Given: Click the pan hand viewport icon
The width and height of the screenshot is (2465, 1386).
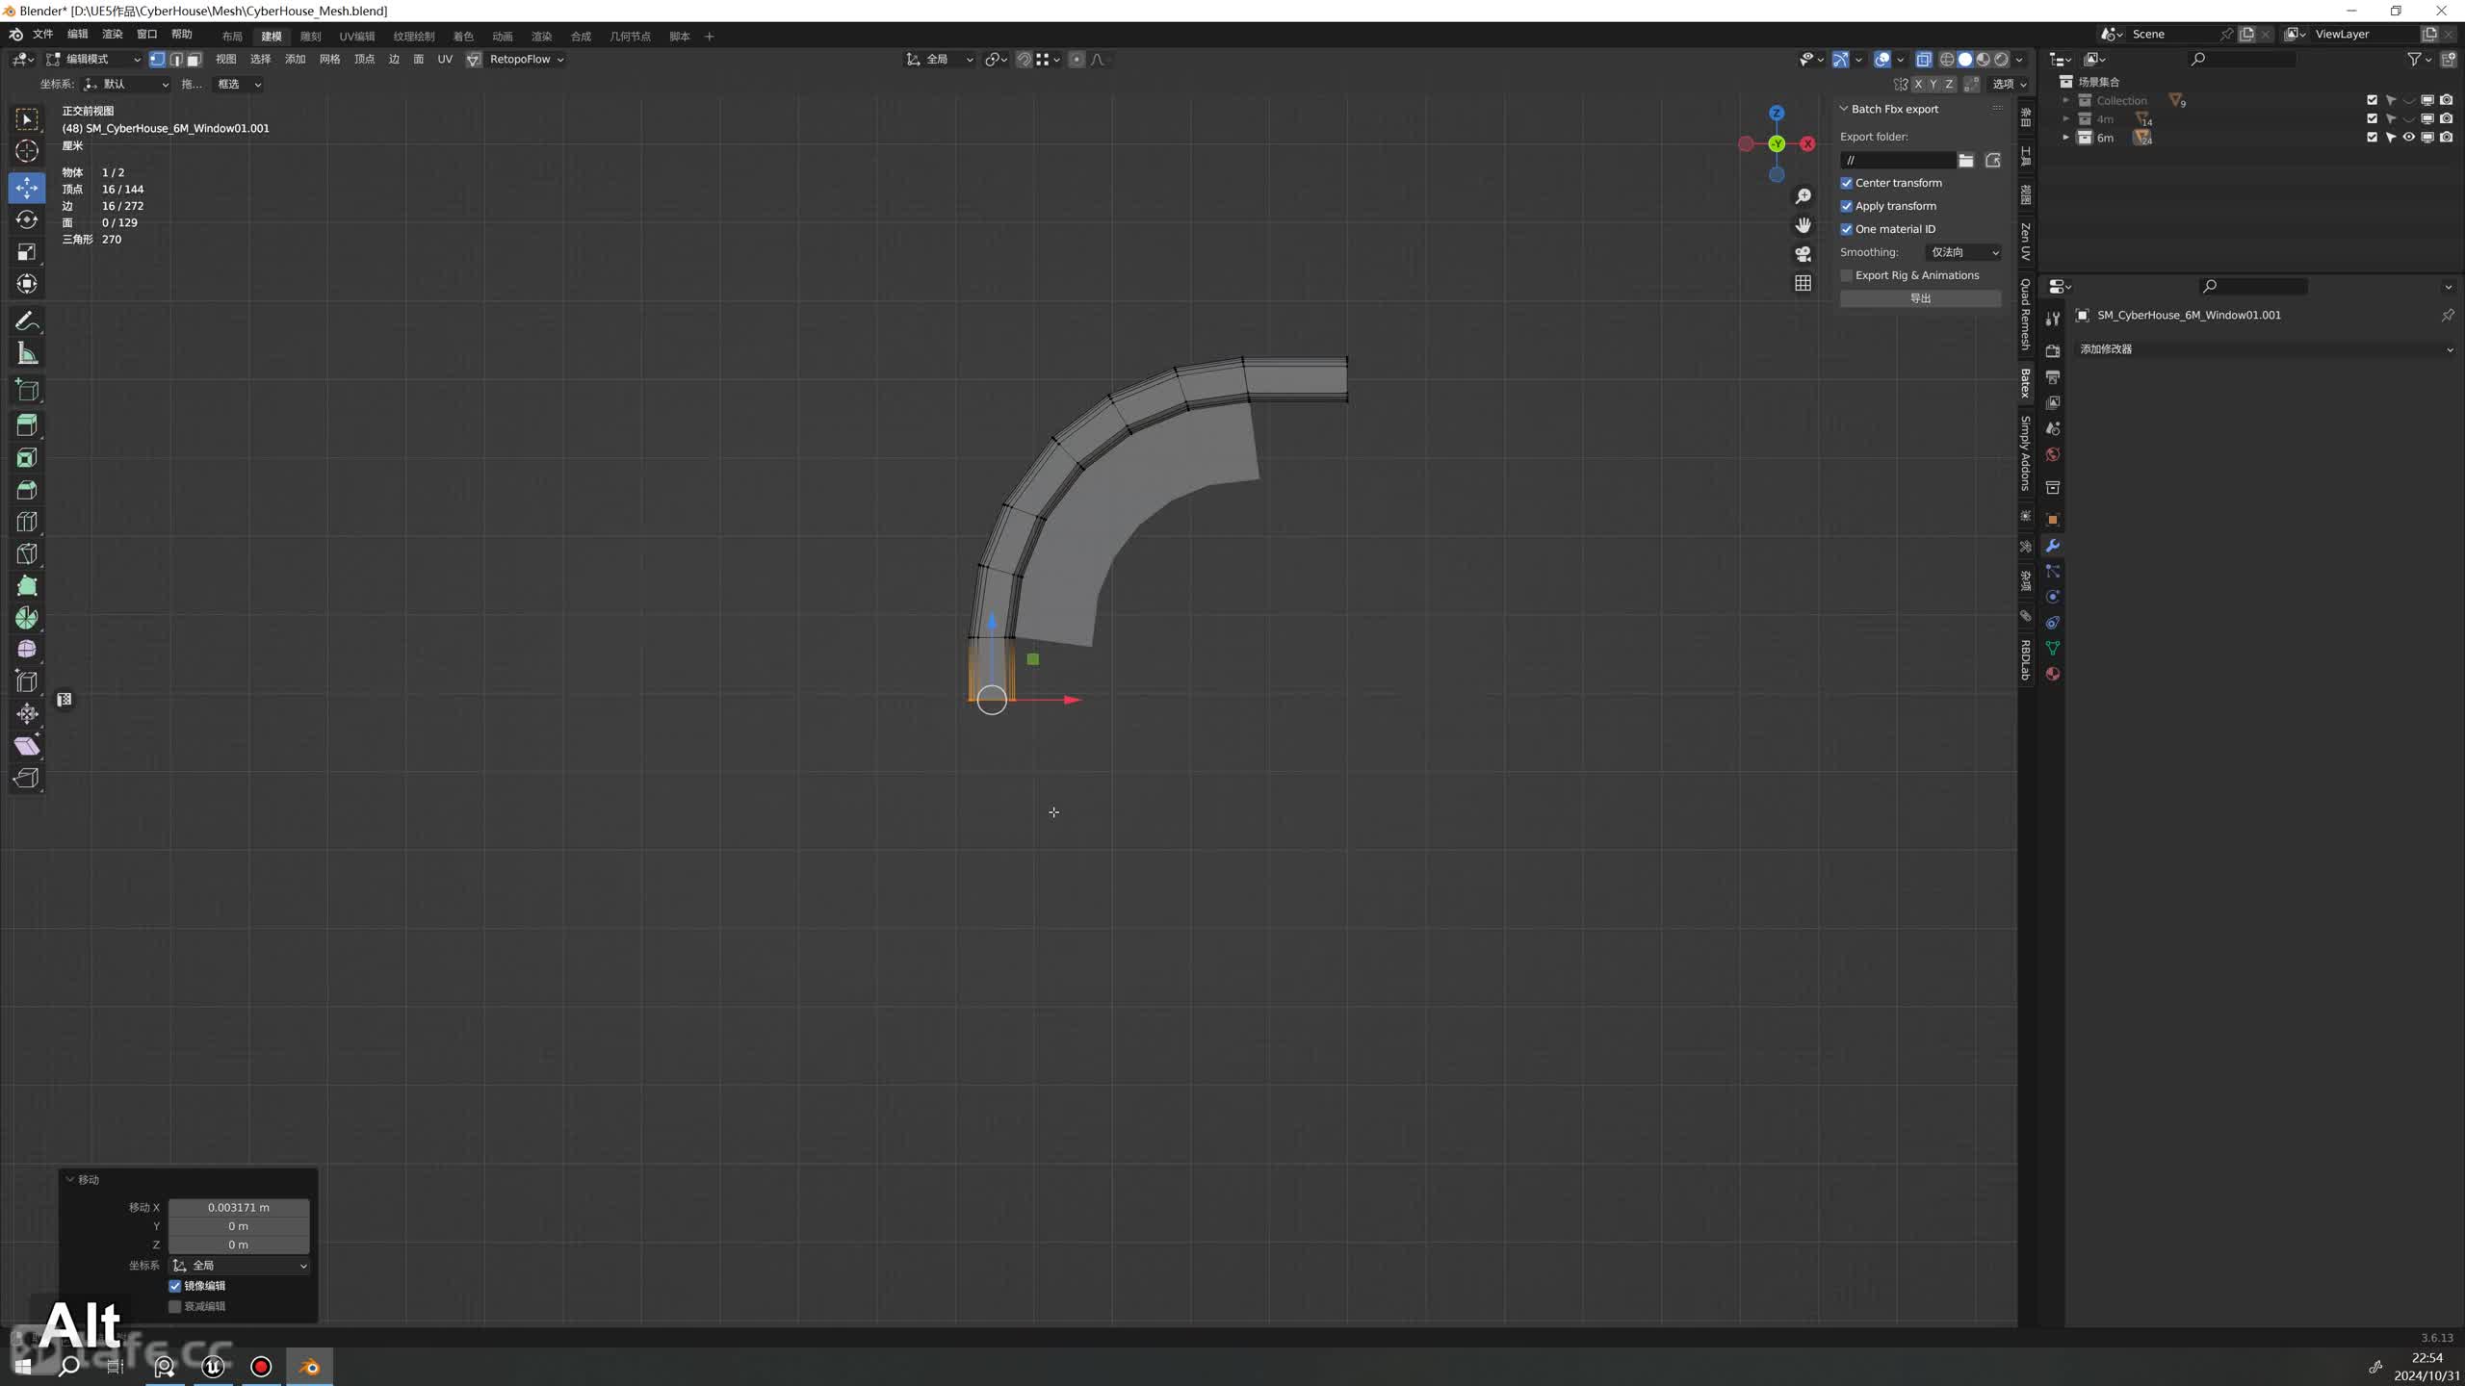Looking at the screenshot, I should (x=1803, y=225).
